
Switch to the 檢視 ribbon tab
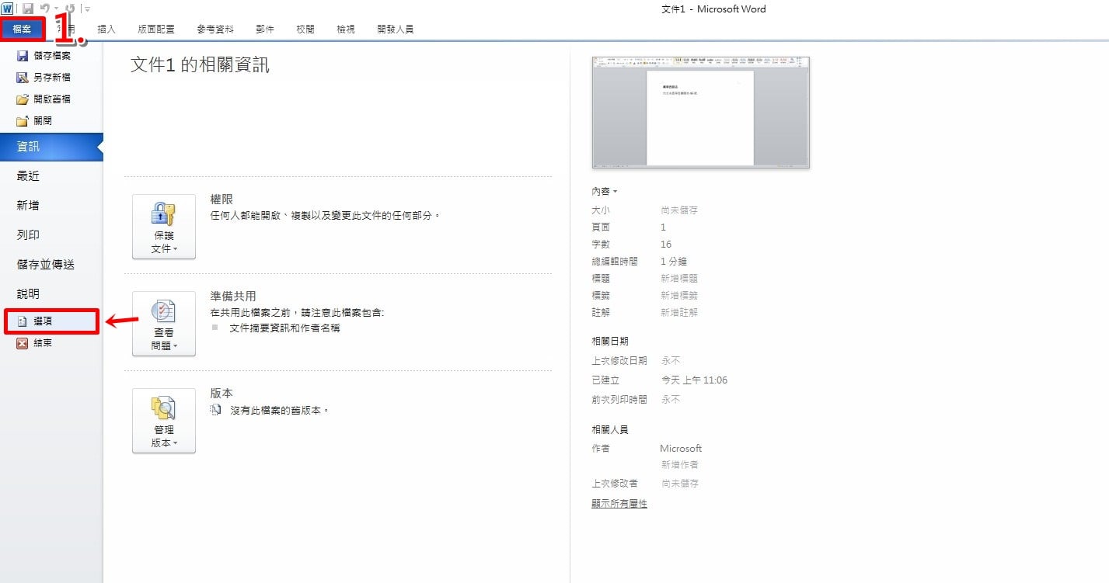pos(346,29)
